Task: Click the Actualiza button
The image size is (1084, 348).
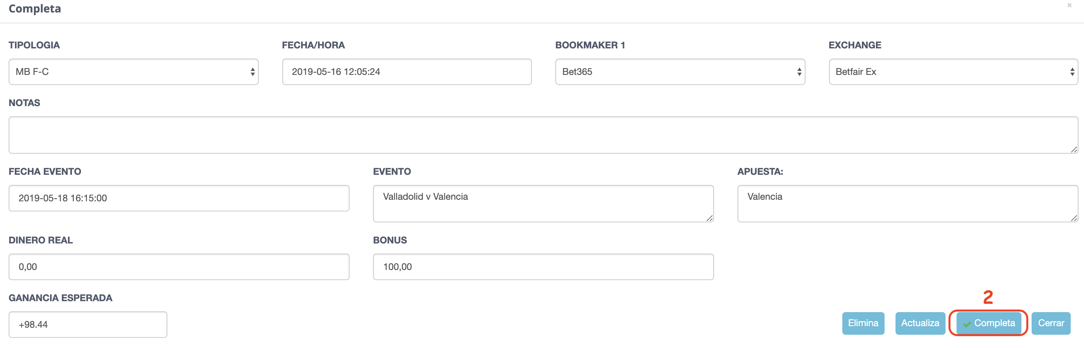Action: click(x=920, y=323)
